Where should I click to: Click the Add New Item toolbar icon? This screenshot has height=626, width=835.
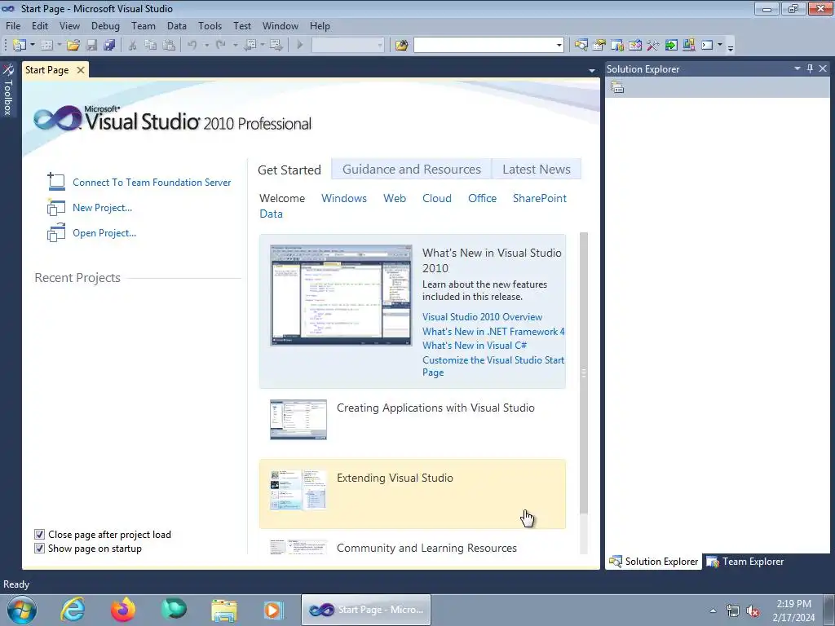point(46,46)
